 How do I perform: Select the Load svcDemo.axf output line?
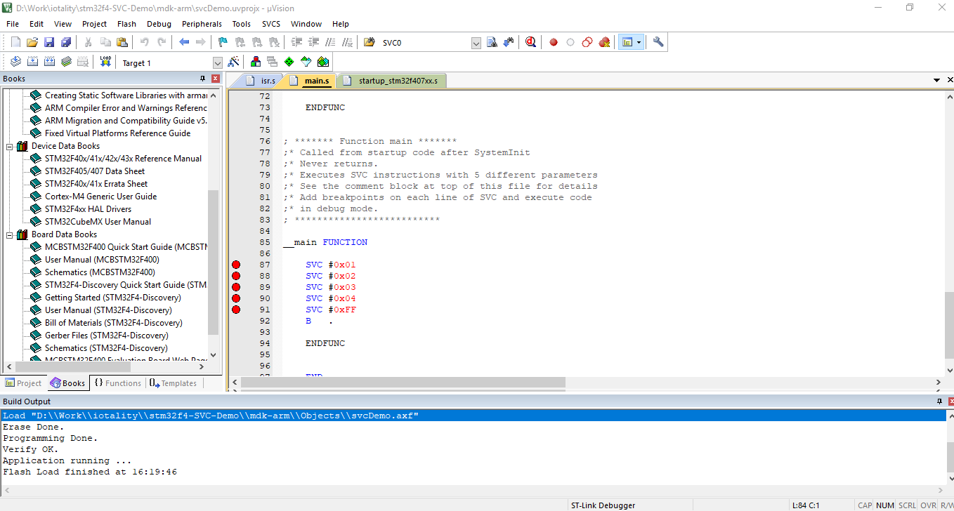[473, 416]
